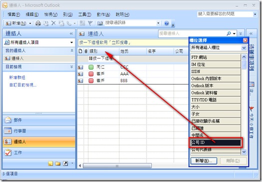Screen dimensions: 262x182
Task: Switch to 行事曆 in navigation pane
Action: (39, 131)
